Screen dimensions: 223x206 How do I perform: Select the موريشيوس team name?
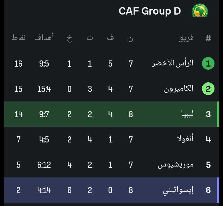tap(176, 165)
